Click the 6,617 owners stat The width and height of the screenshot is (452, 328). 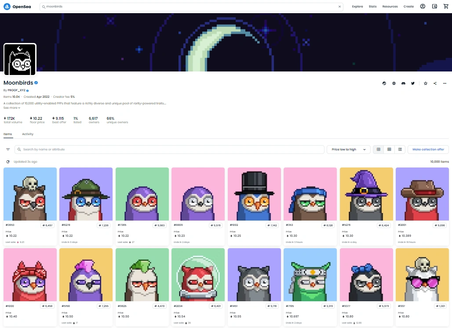click(x=94, y=120)
